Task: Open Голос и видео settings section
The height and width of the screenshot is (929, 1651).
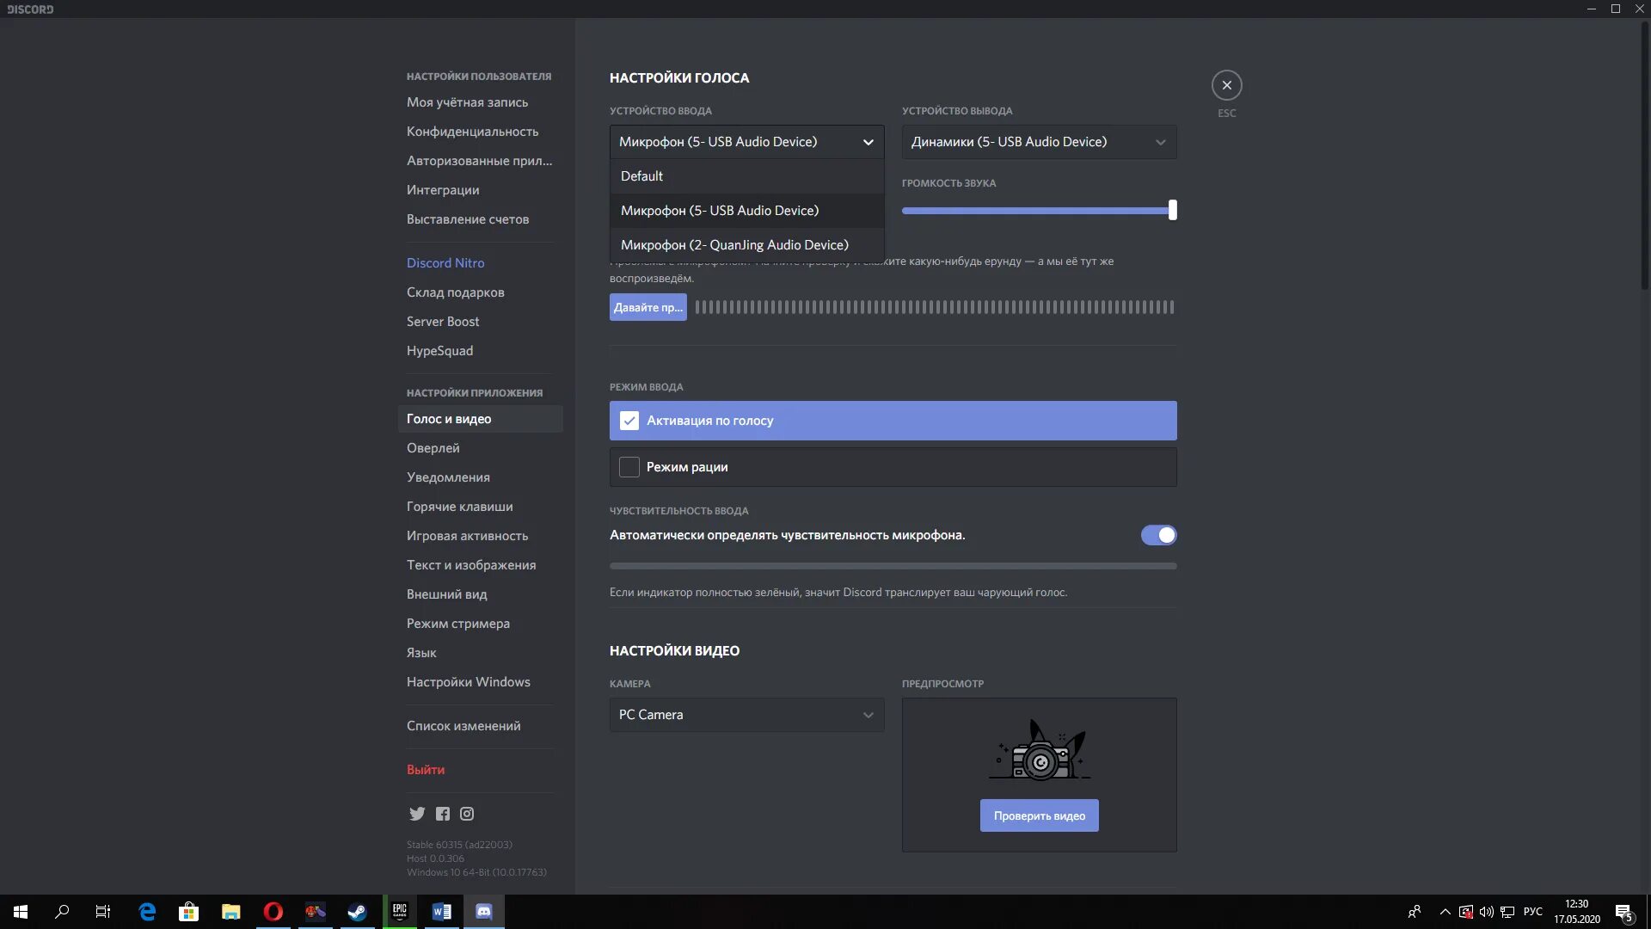Action: click(448, 419)
